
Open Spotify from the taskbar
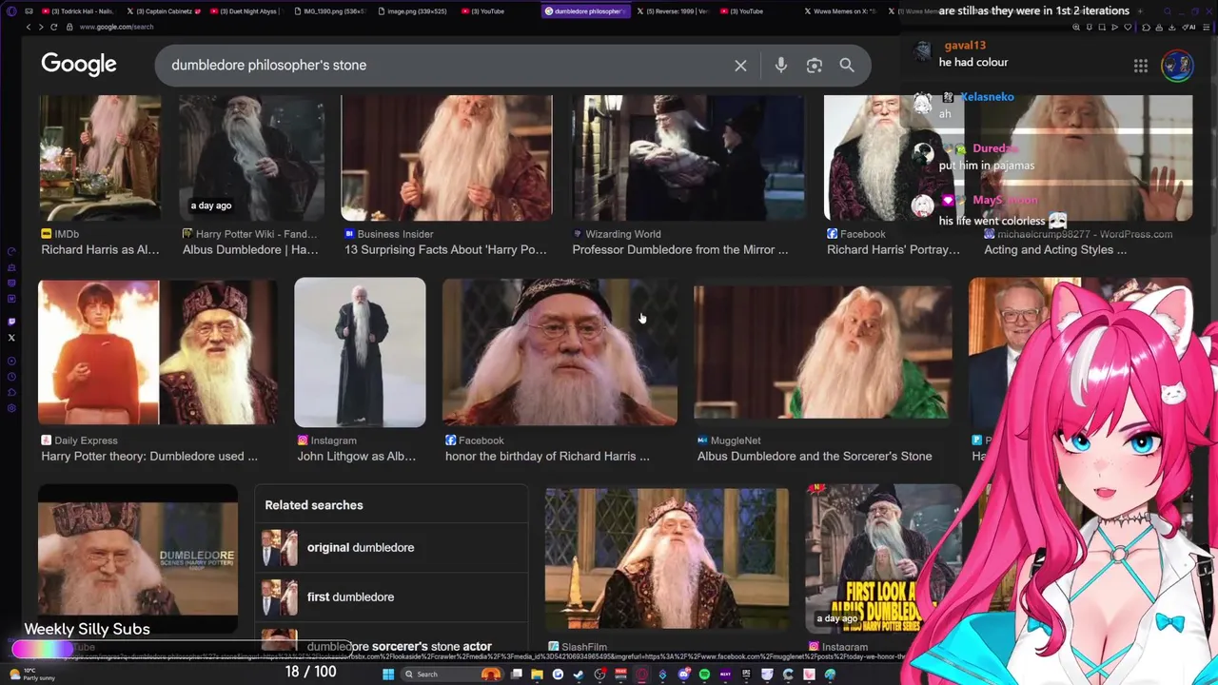pyautogui.click(x=704, y=675)
